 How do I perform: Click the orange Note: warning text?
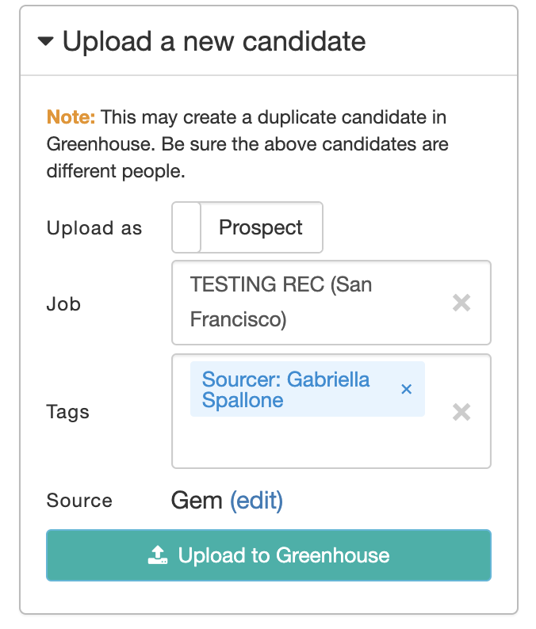coord(71,118)
